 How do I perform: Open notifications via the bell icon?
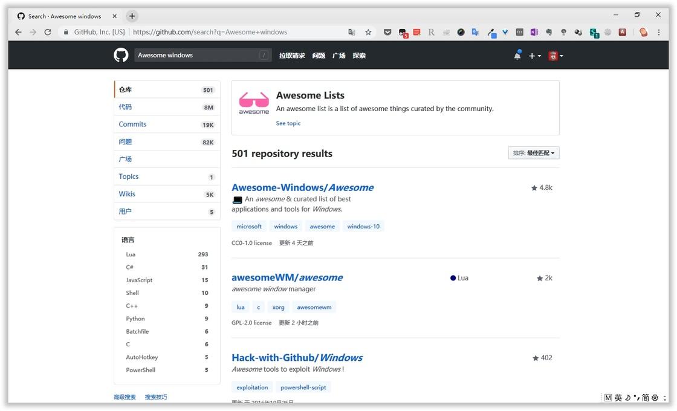click(x=517, y=55)
